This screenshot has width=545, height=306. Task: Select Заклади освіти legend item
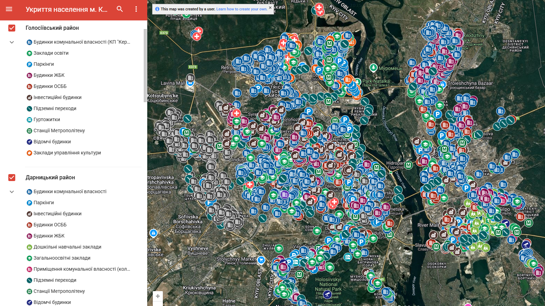coord(51,53)
